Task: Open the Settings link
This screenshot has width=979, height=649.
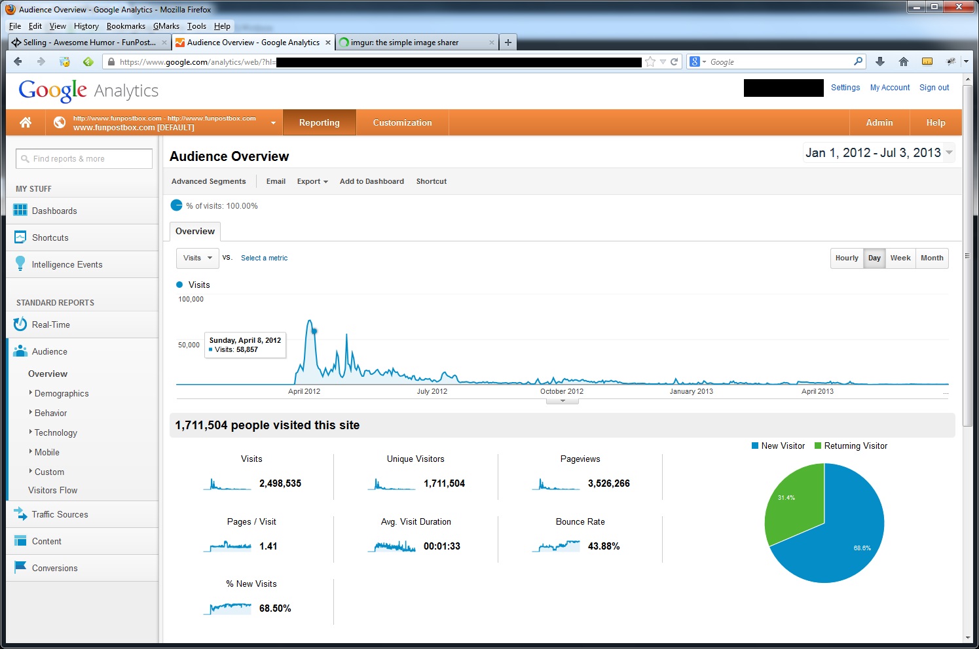Action: point(845,88)
